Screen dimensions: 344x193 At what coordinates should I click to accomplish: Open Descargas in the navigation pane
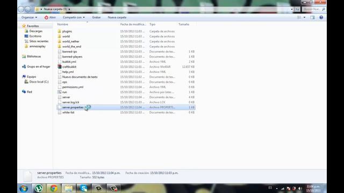(36, 31)
